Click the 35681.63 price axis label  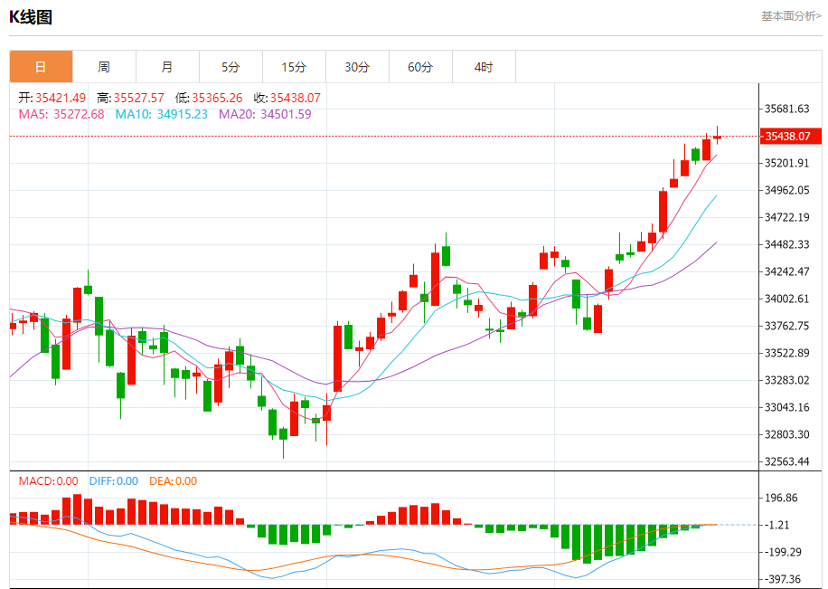tap(787, 109)
